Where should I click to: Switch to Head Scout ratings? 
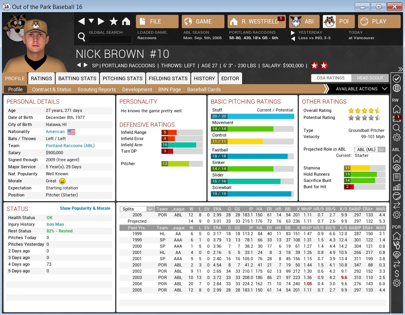pos(370,78)
